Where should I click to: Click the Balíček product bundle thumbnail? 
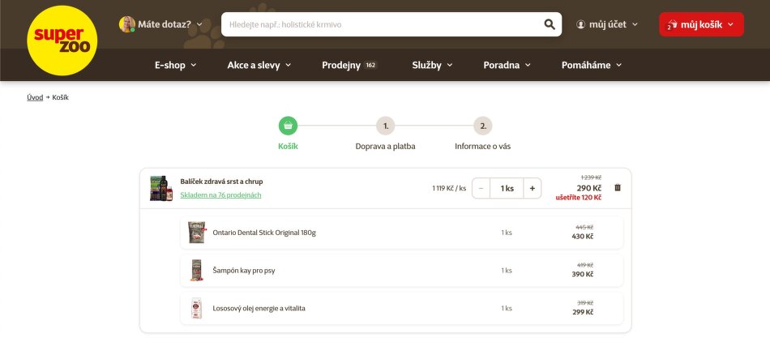point(161,188)
